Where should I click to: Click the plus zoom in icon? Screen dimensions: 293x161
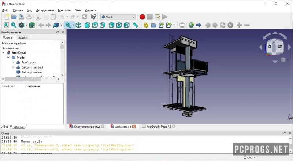[x=240, y=25]
